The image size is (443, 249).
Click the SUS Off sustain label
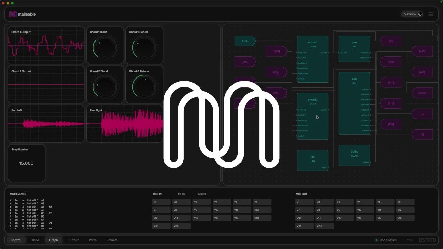coord(202,194)
